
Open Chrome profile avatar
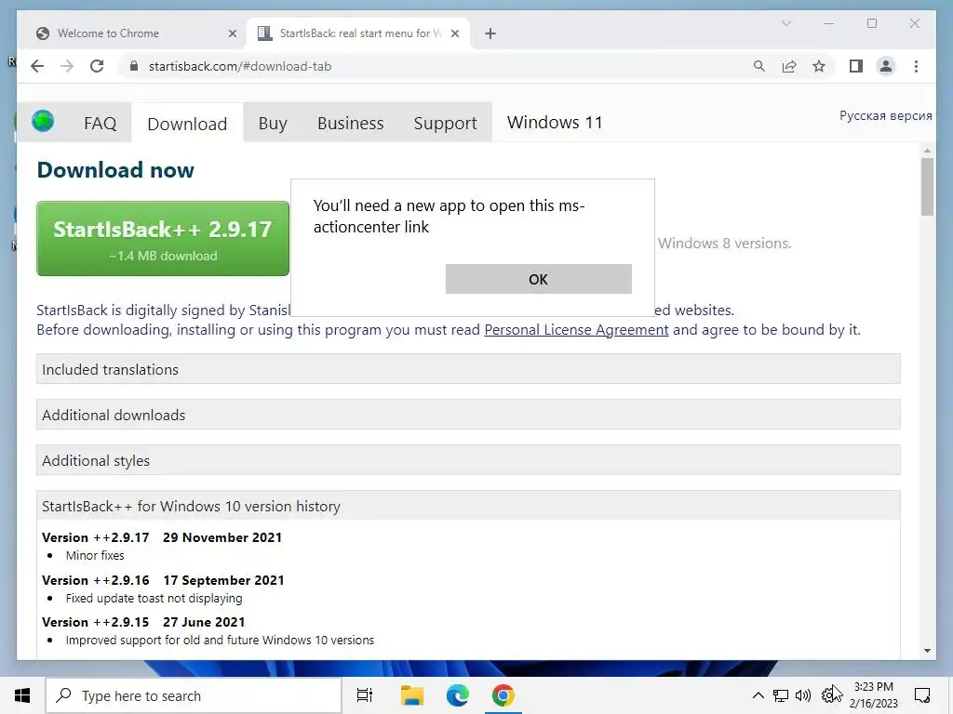coord(886,66)
